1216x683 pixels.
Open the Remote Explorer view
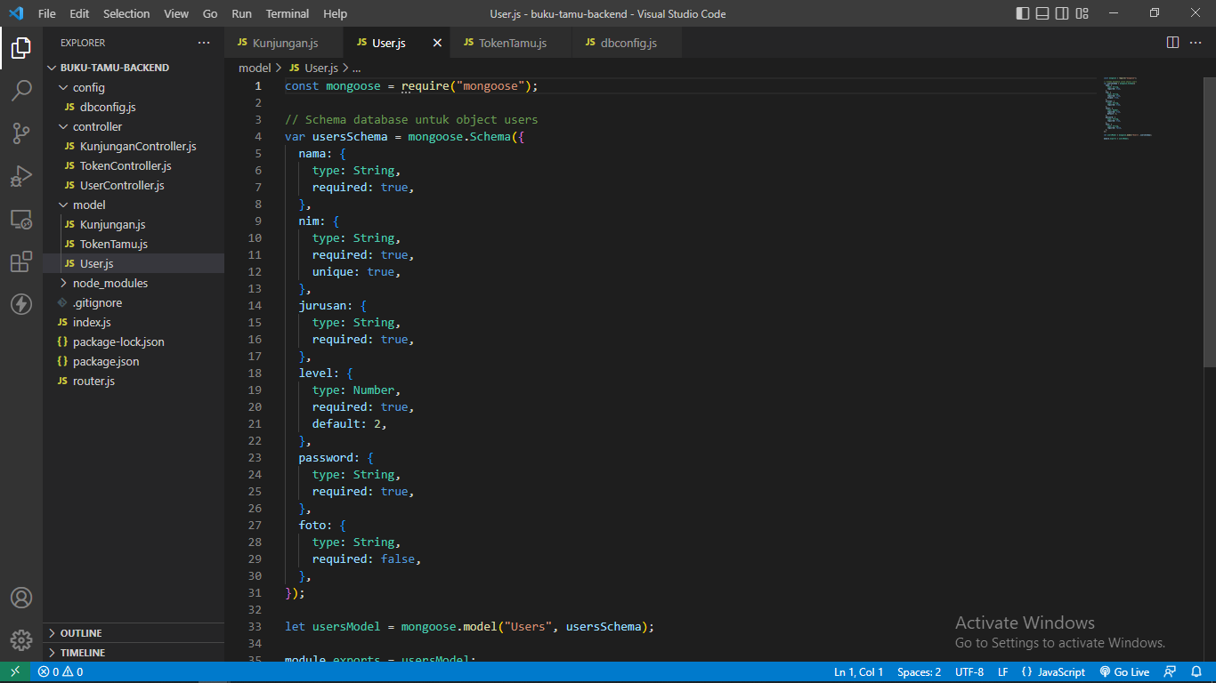21,220
